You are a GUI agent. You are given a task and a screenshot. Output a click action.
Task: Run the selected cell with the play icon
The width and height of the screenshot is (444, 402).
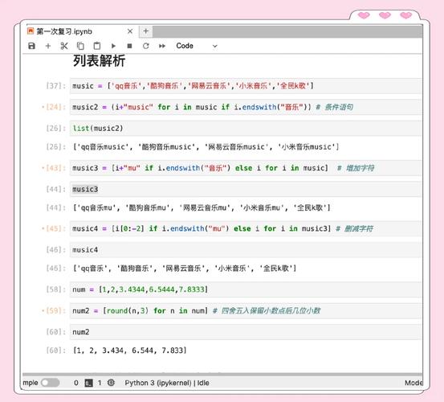coord(113,46)
